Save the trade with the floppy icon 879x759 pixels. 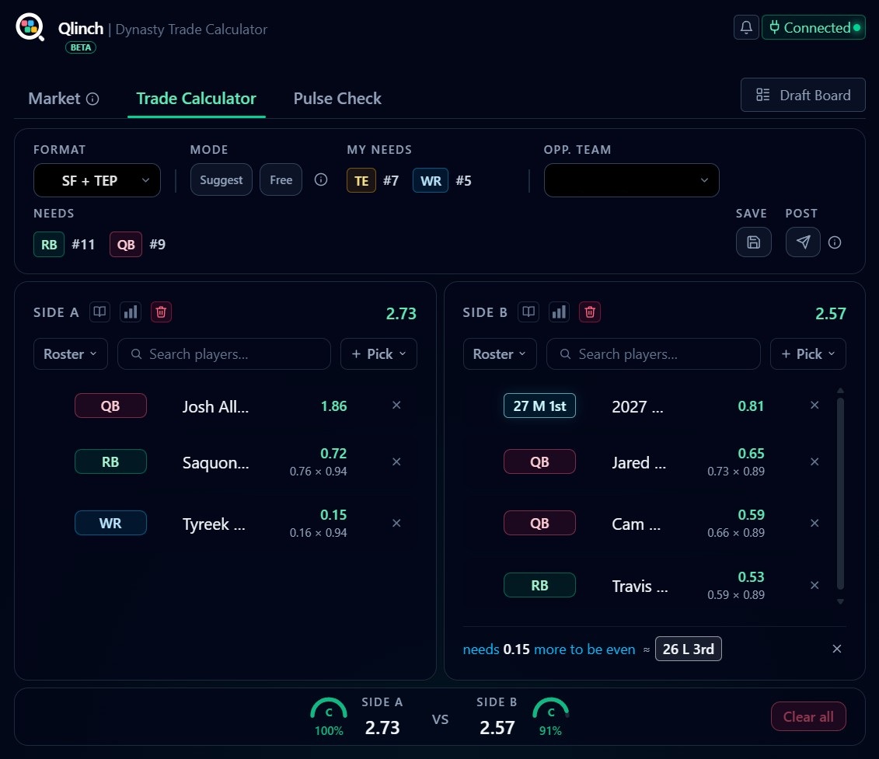point(753,242)
